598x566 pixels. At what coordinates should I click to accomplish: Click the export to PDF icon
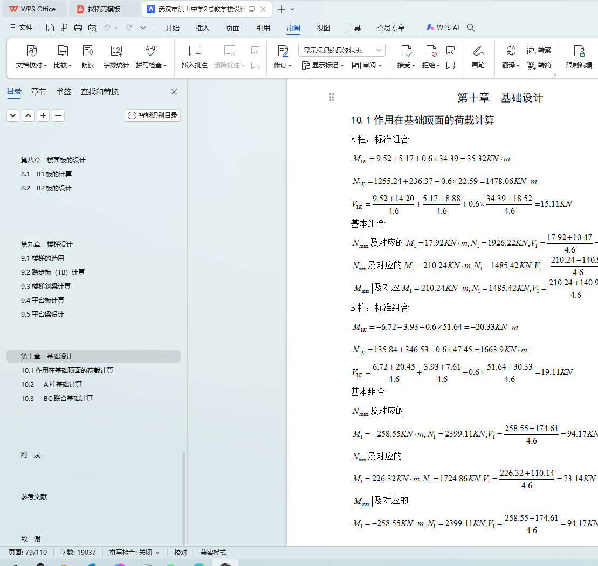pyautogui.click(x=64, y=28)
